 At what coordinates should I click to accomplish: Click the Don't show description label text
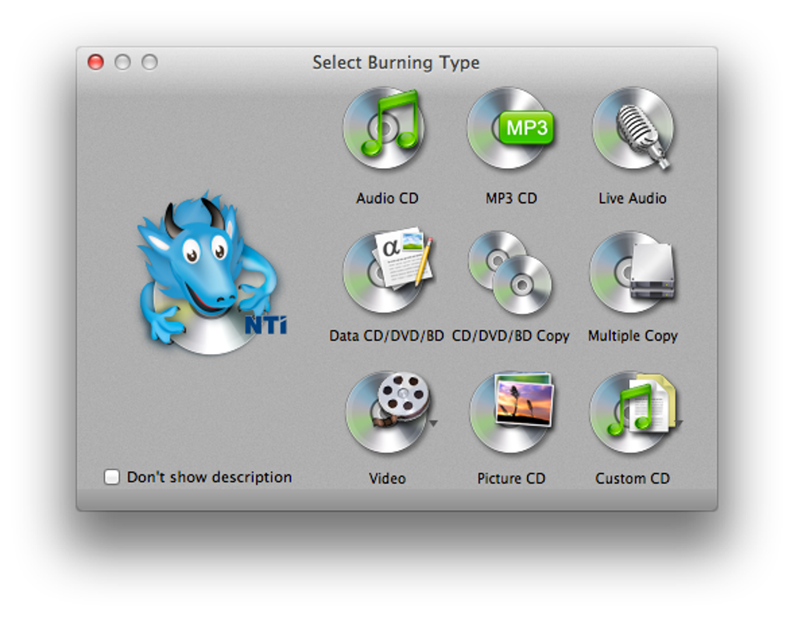(209, 477)
